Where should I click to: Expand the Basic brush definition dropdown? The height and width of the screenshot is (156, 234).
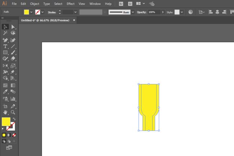[133, 12]
